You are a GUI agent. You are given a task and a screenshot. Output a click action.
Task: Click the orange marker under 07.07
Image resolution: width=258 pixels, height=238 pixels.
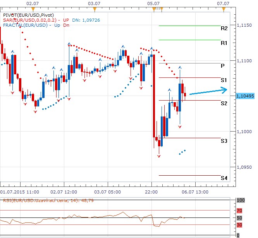click(223, 9)
